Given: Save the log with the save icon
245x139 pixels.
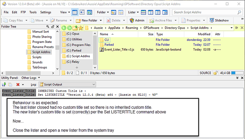Looking at the screenshot, I should pos(4,84).
